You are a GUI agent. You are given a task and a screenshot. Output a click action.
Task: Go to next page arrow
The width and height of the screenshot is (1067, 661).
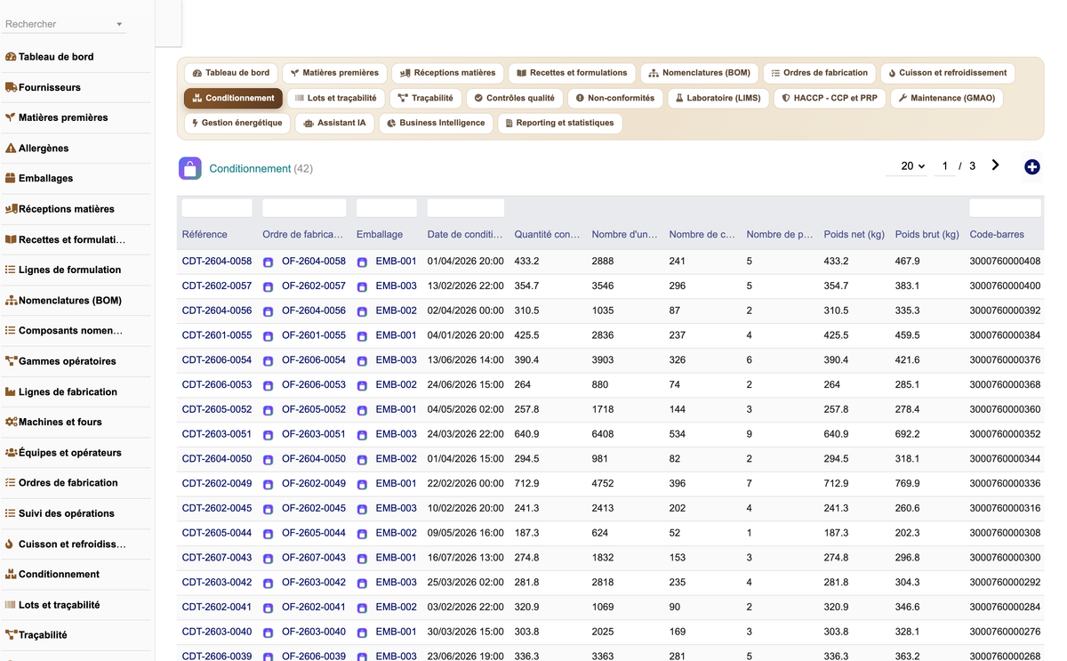pos(996,165)
